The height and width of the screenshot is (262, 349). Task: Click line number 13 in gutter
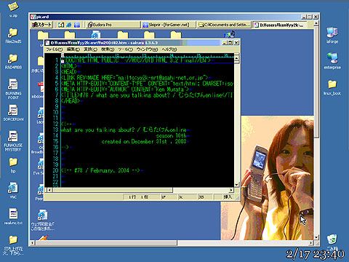(56, 130)
